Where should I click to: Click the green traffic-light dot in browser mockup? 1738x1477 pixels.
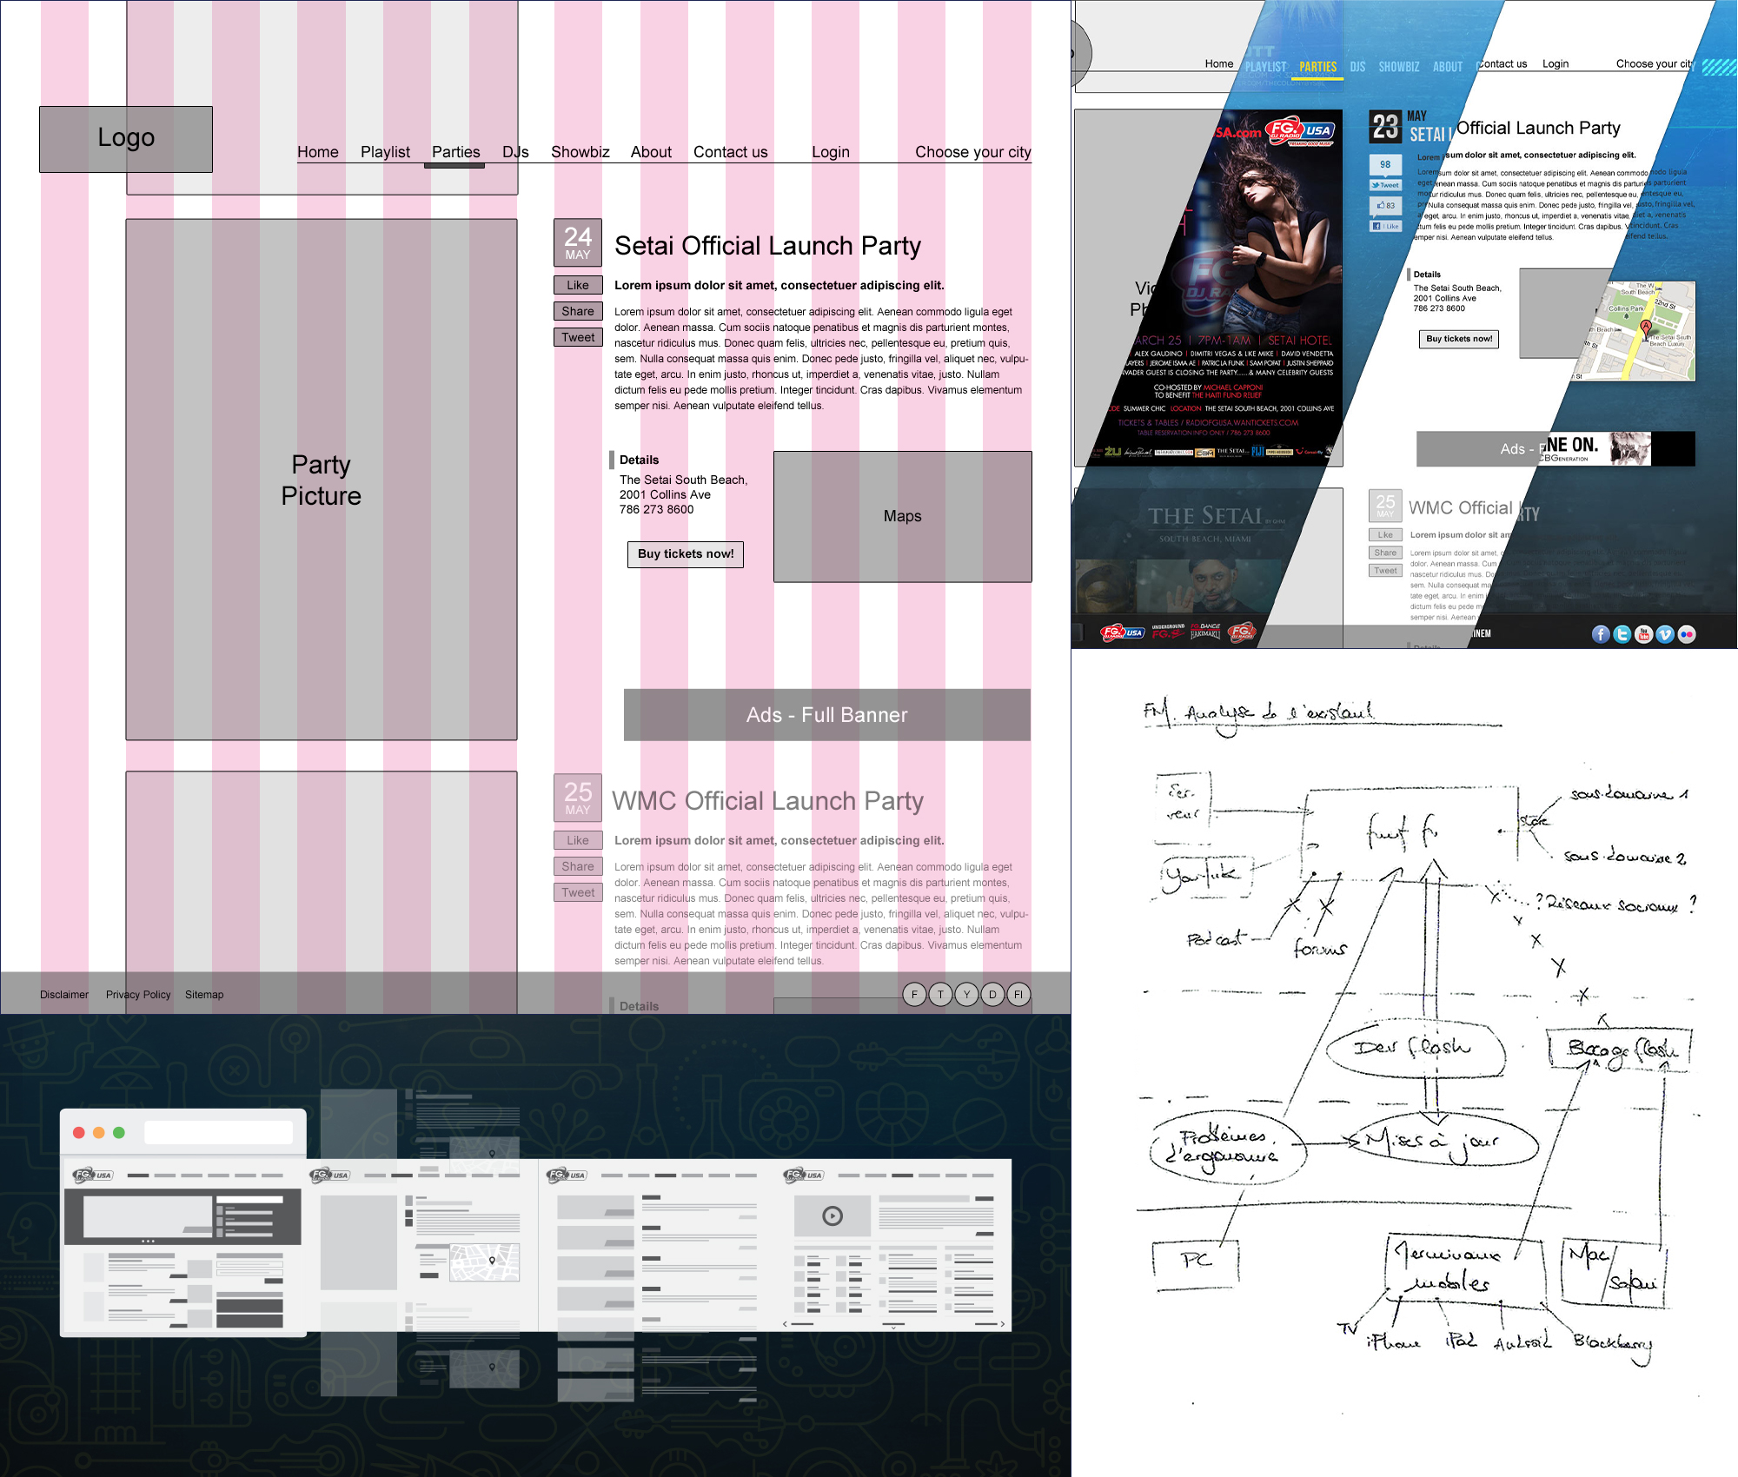[x=119, y=1132]
